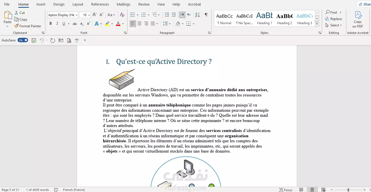Apply the Heading 1 style
The image size is (371, 192).
pyautogui.click(x=264, y=18)
